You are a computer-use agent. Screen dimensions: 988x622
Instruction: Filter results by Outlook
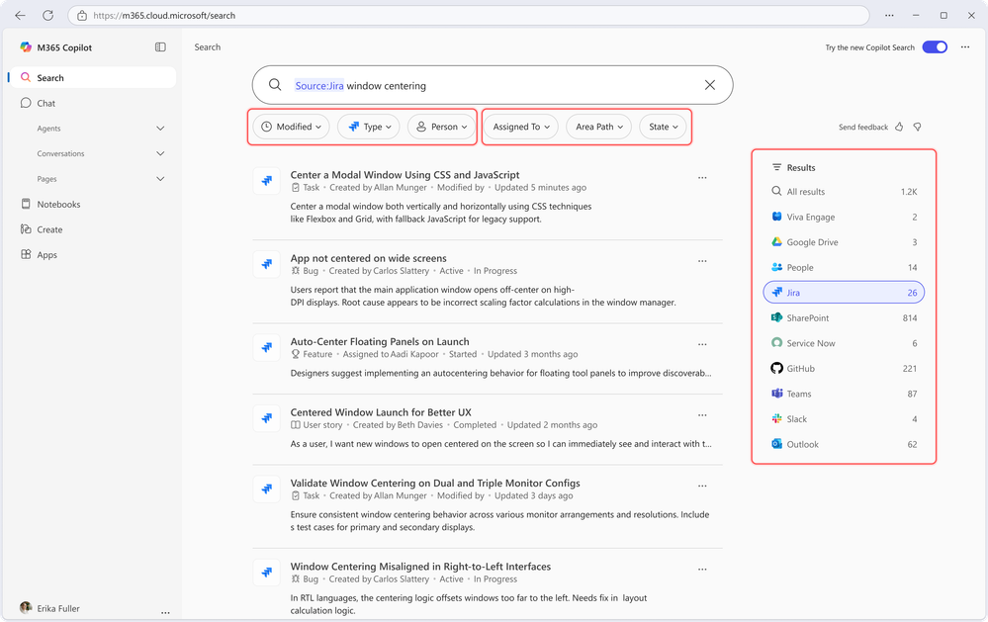pos(844,444)
